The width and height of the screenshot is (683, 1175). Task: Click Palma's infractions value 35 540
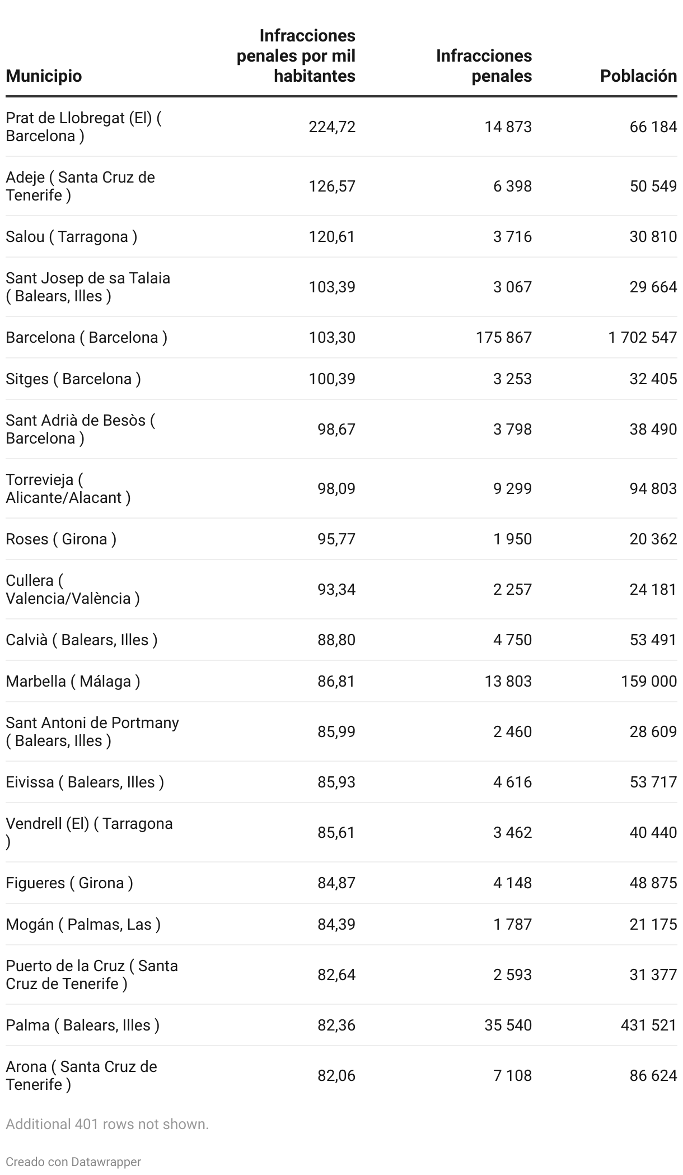(508, 1025)
